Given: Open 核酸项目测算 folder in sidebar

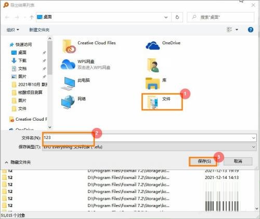Looking at the screenshot, I should point(27,93).
